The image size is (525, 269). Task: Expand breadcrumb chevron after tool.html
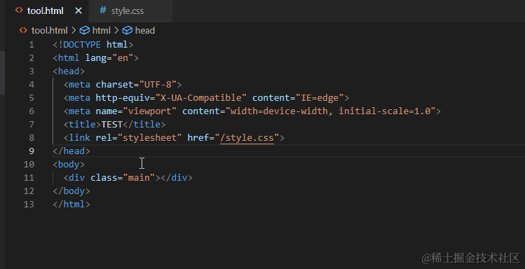click(74, 30)
